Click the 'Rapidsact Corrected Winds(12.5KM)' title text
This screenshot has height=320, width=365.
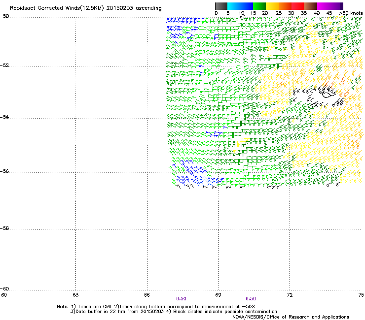pos(57,8)
